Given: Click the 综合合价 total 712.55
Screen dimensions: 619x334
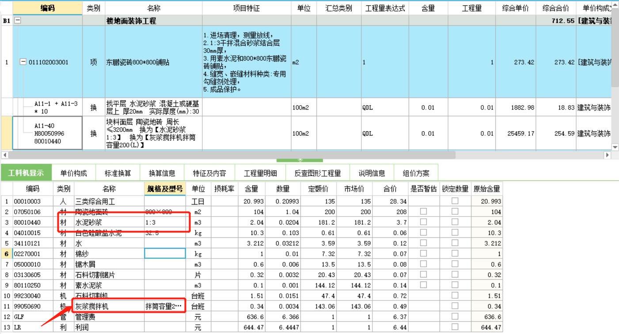Looking at the screenshot, I should point(556,20).
